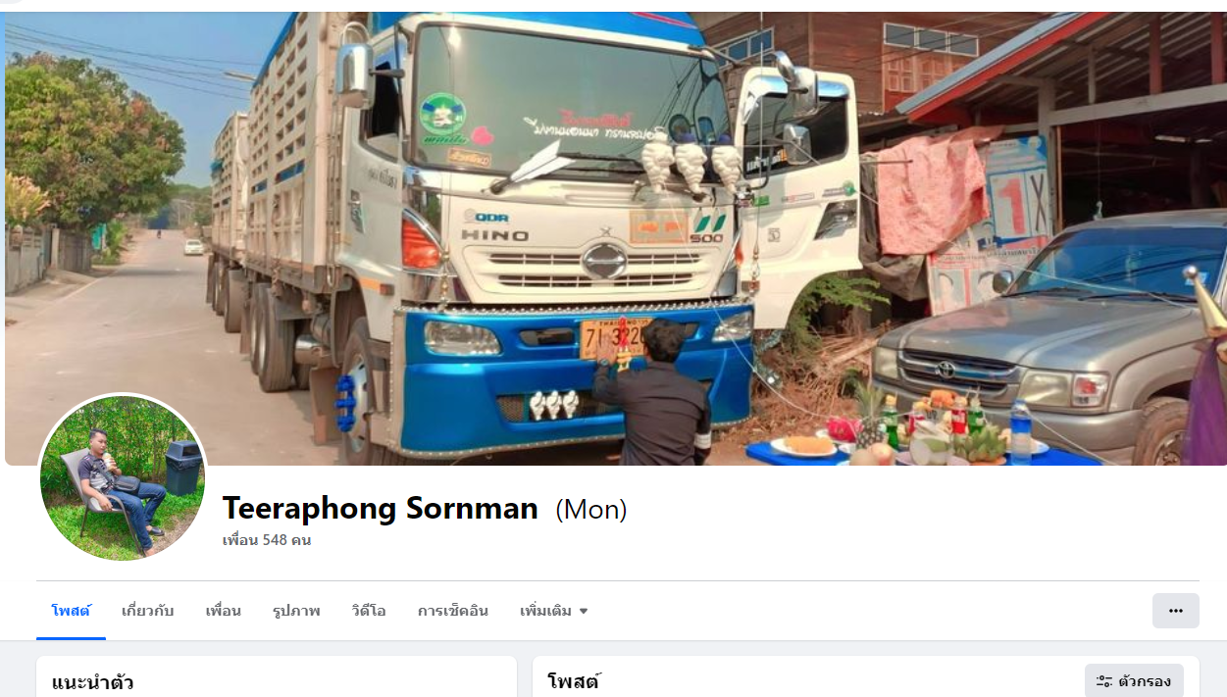Screen dimensions: 1227x697
Task: Go to the เพื่อน tab
Action: pos(223,611)
